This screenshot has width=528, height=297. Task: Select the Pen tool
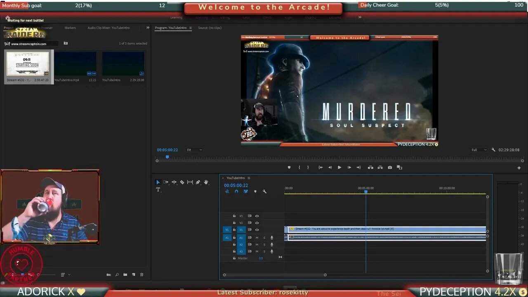198,182
